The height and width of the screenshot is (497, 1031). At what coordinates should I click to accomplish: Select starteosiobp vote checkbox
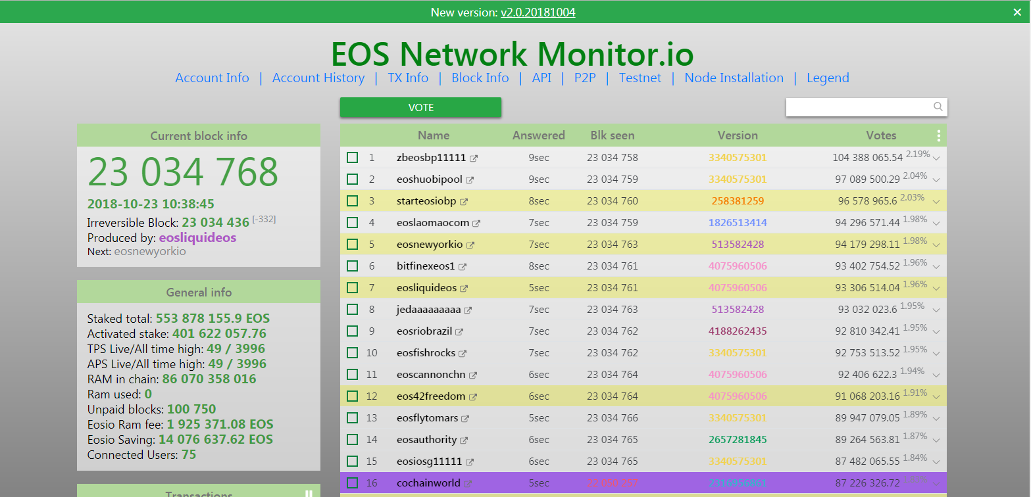click(353, 201)
